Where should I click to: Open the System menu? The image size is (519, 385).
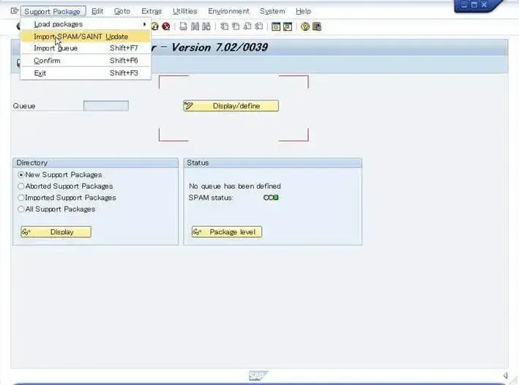pos(272,11)
